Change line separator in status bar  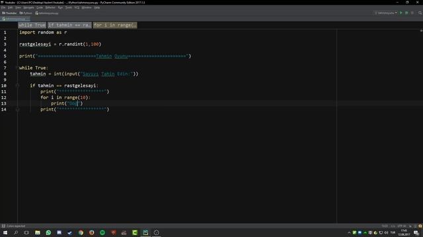pos(393,226)
